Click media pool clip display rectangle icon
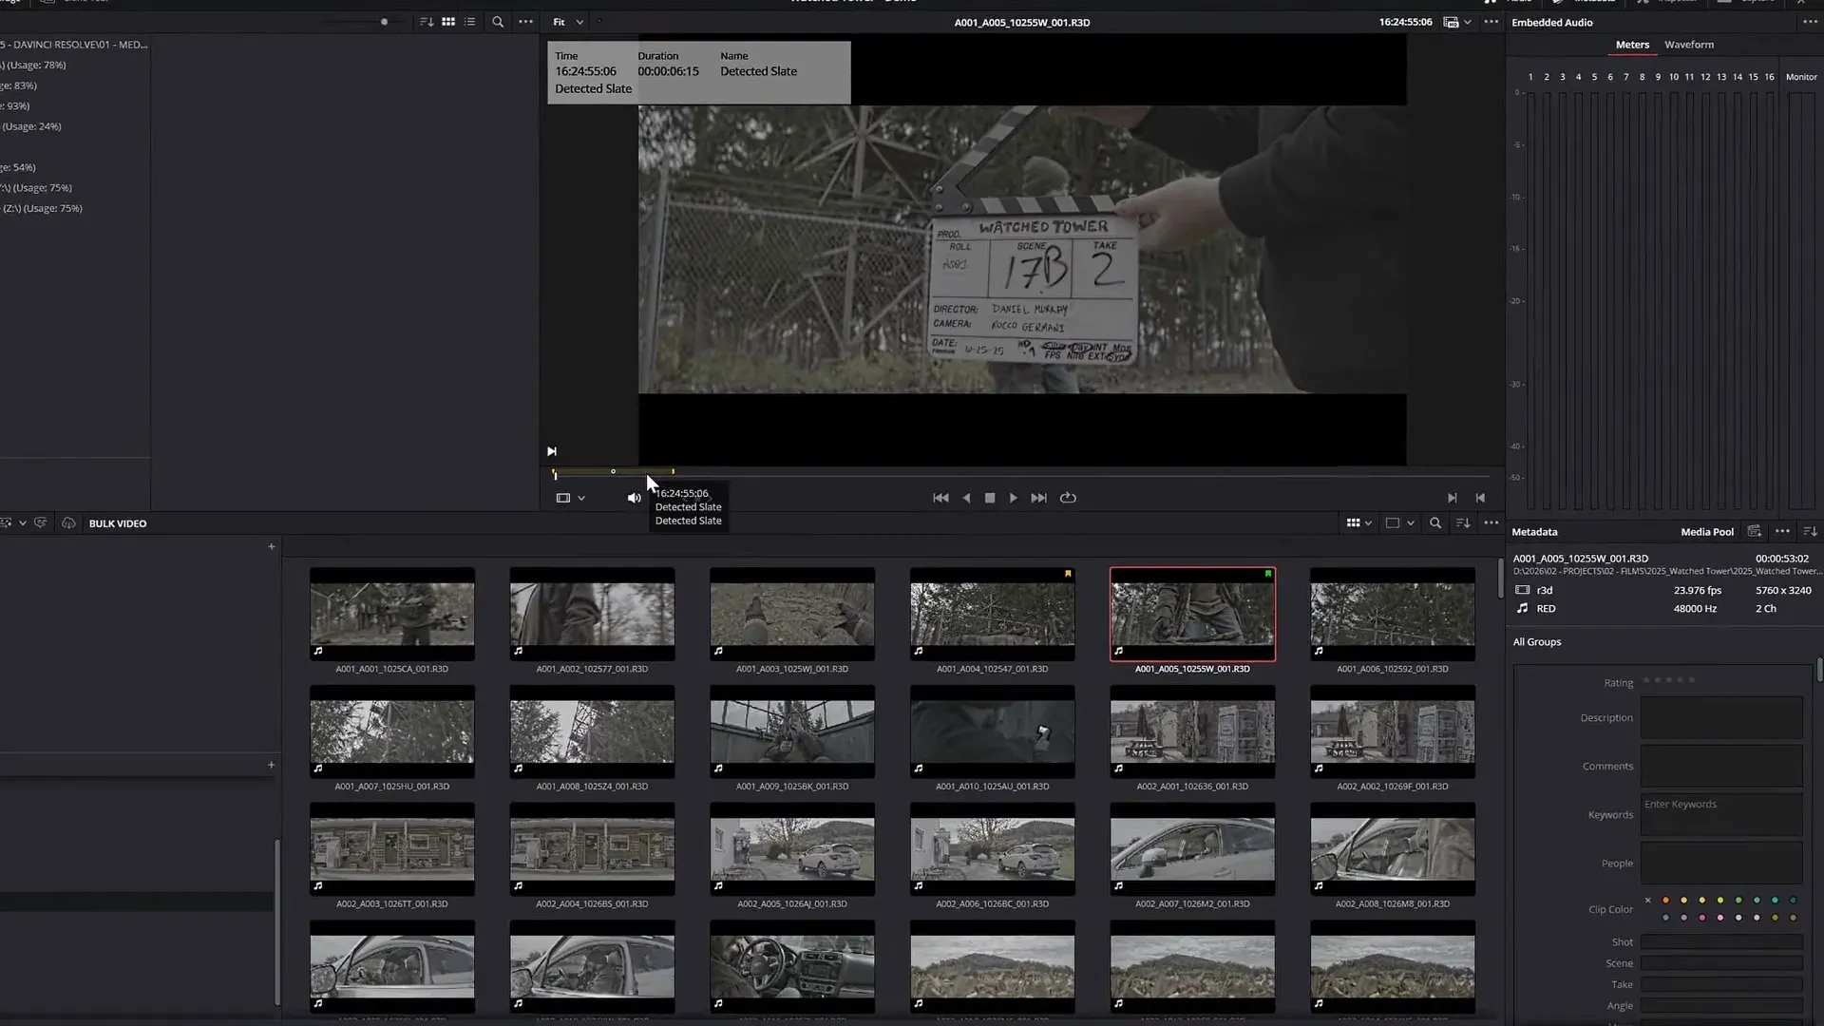Viewport: 1824px width, 1026px height. coord(1393,522)
